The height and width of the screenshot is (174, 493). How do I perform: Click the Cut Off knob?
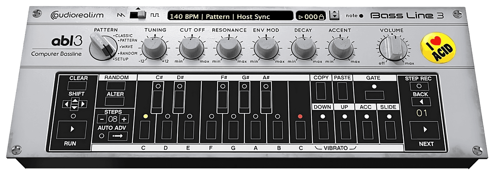coord(191,48)
